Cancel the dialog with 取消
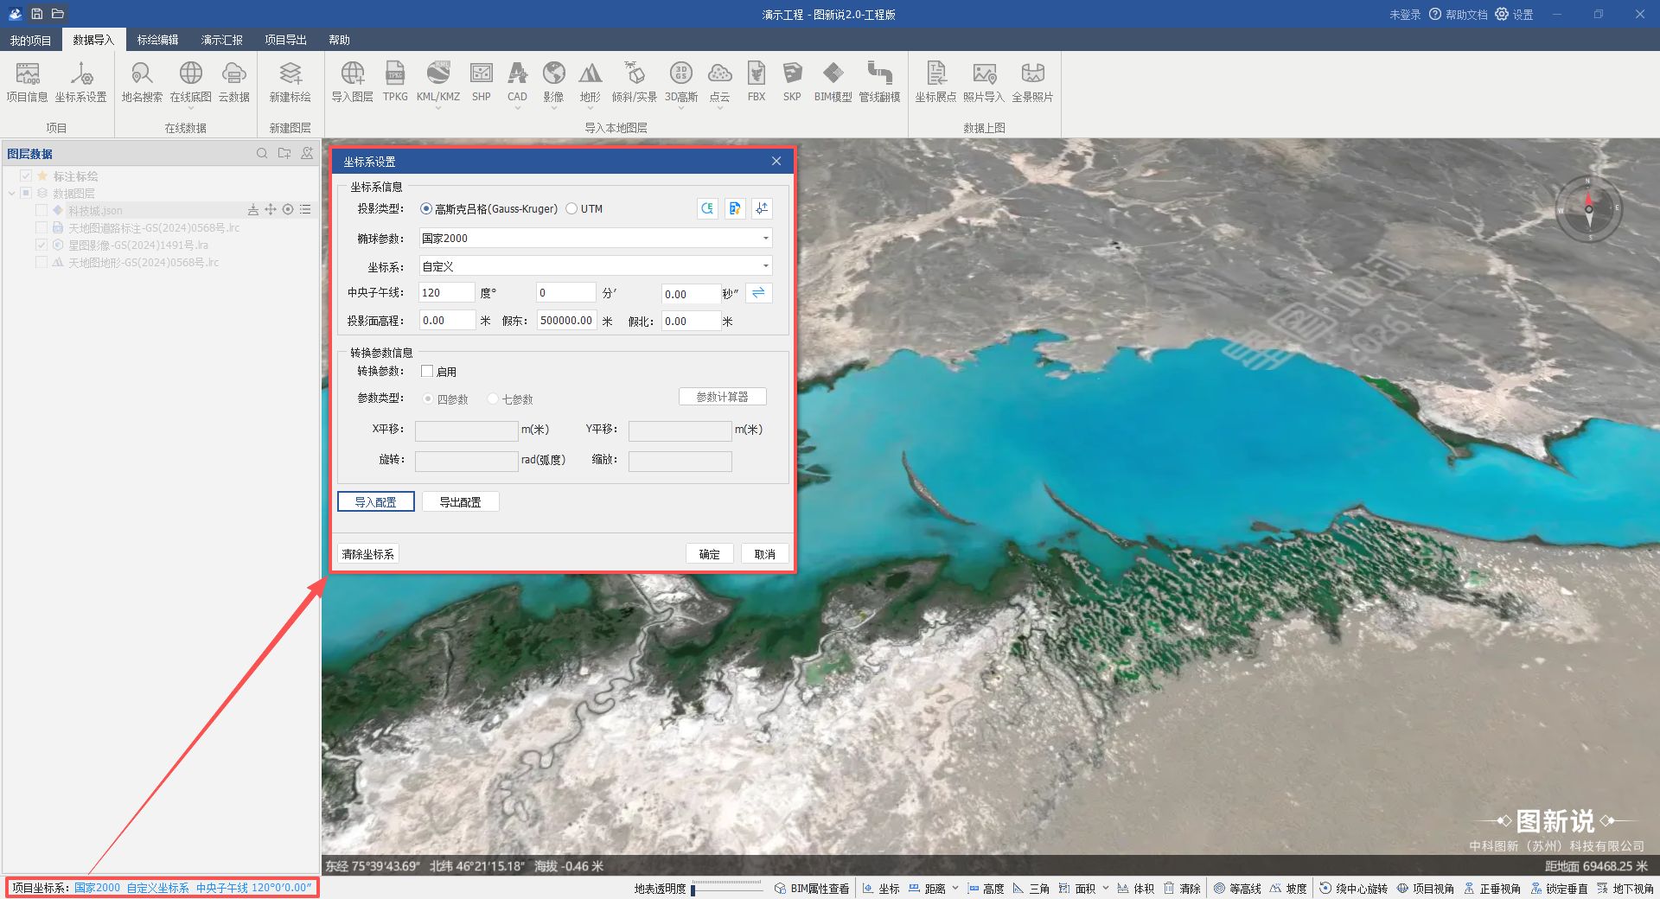 tap(765, 554)
